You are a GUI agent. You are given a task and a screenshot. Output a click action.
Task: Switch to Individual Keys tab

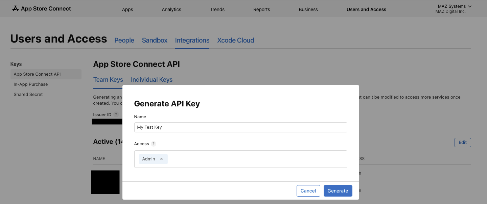tap(152, 80)
